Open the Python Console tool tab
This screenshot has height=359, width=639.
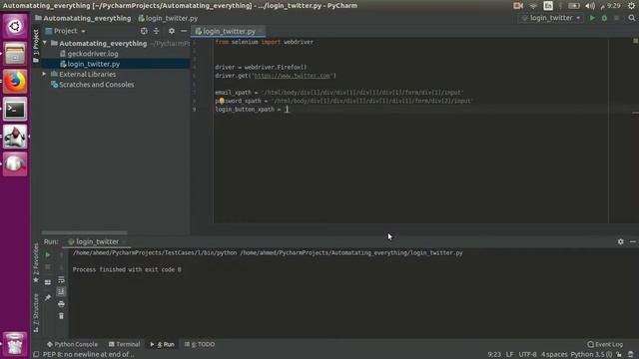72,344
